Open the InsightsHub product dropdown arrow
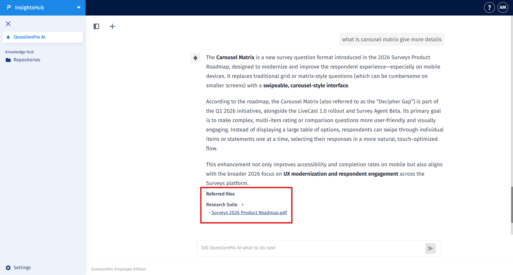This screenshot has width=513, height=275. (79, 7)
